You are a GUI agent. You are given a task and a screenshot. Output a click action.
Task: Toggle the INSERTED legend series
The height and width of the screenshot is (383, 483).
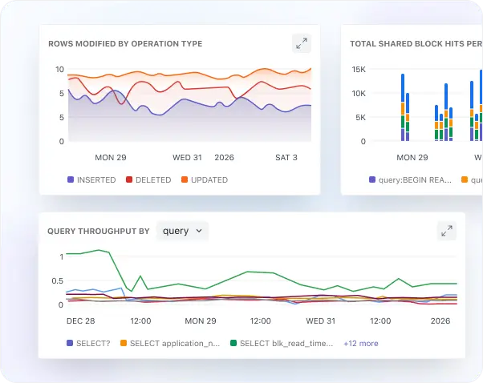point(91,179)
